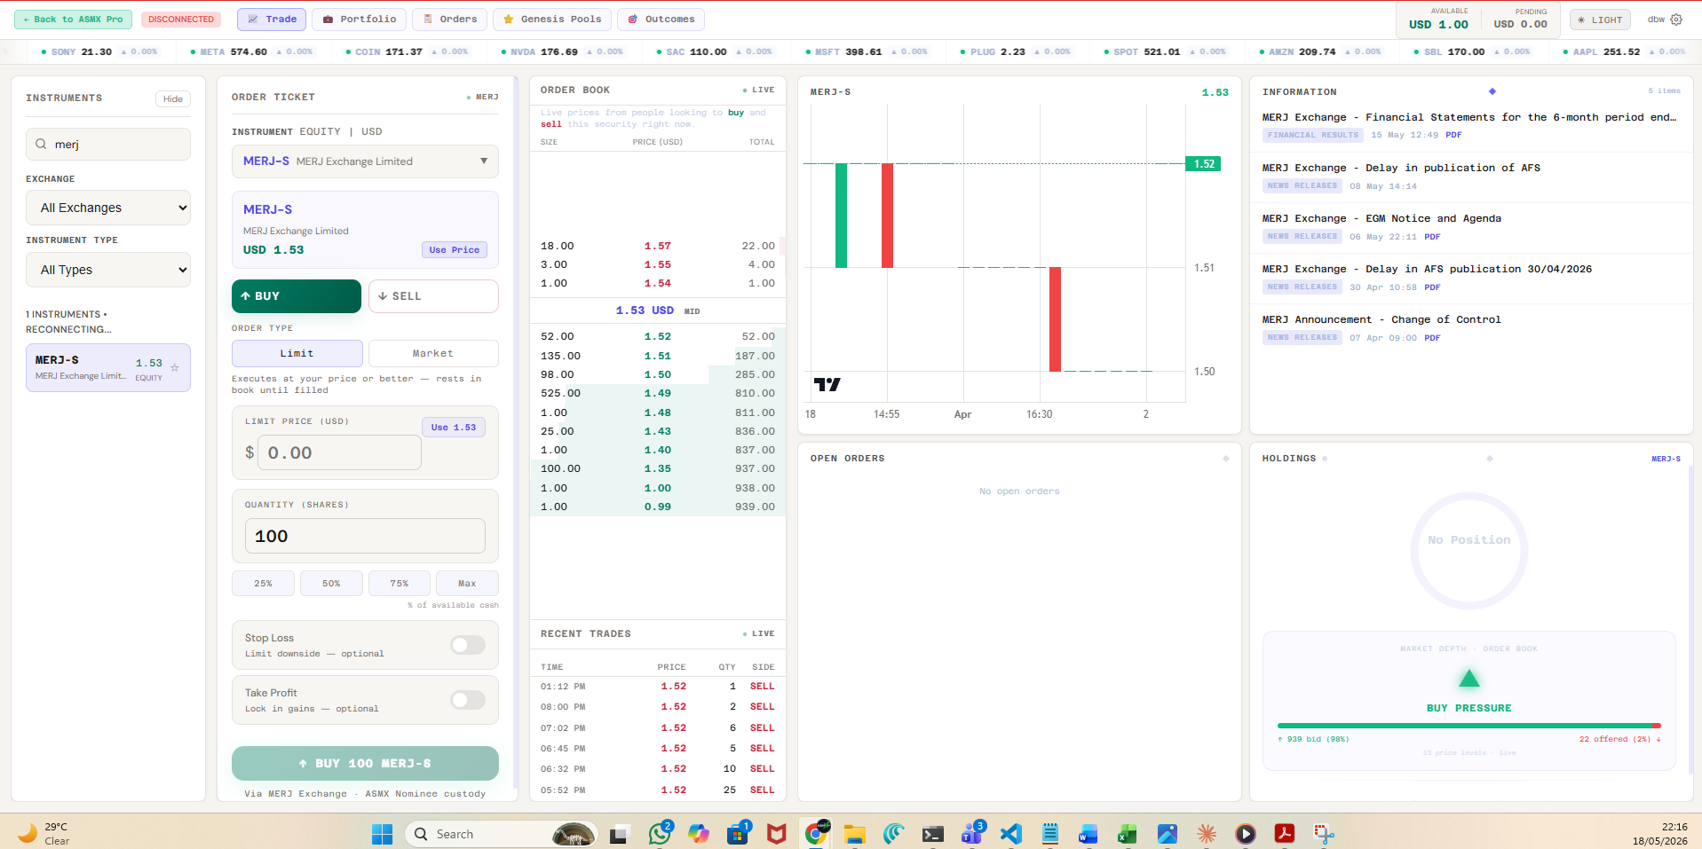Screen dimensions: 1702x849
Task: Open the All Types instrument dropdown
Action: [x=108, y=270]
